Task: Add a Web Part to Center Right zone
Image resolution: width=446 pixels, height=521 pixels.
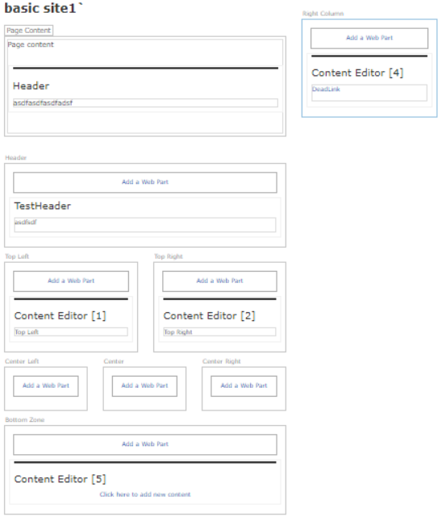Action: 244,386
